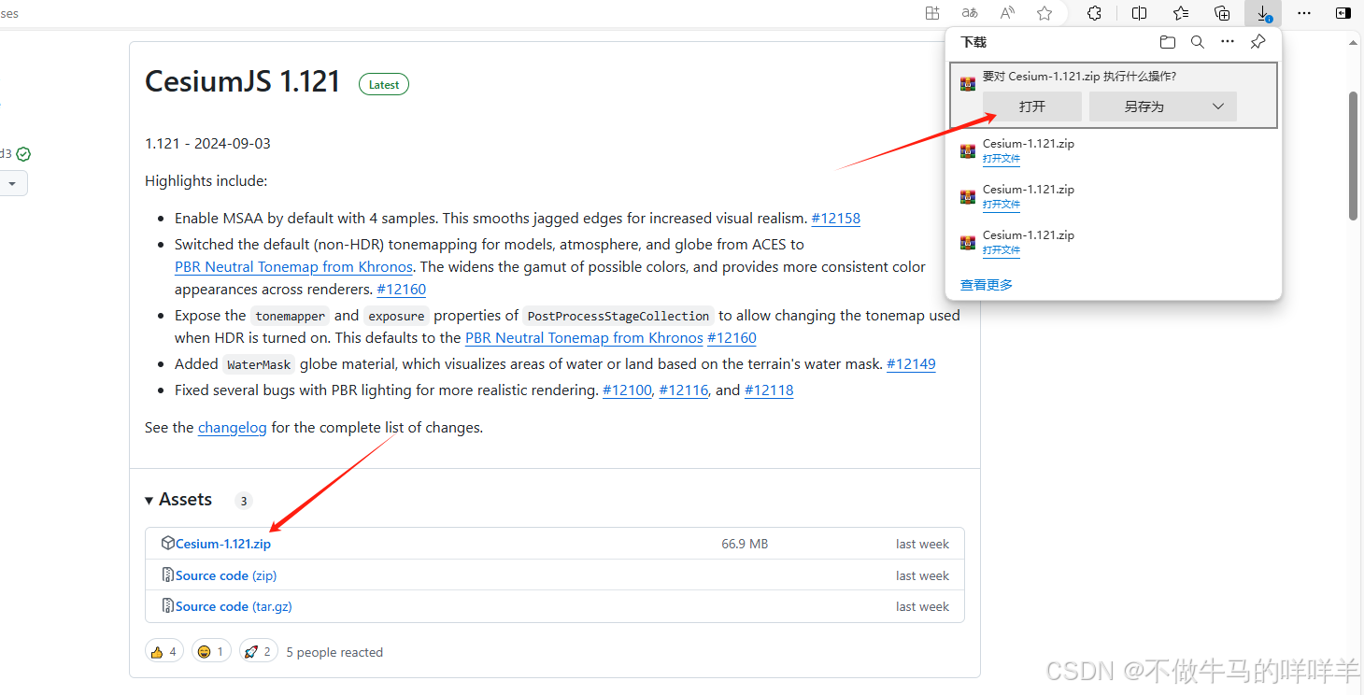The height and width of the screenshot is (695, 1364).
Task: Open the favorites list icon
Action: pos(1181,13)
